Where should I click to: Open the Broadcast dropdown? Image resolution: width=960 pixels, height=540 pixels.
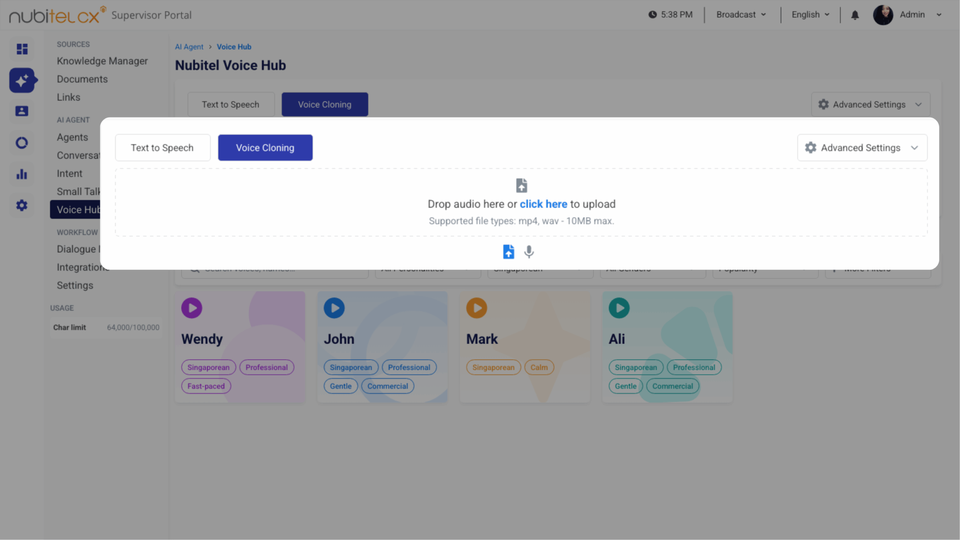[741, 15]
